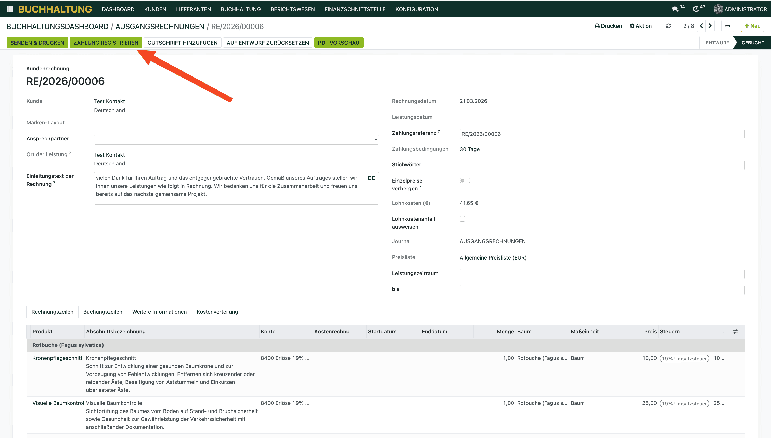Open the activities clock icon

pyautogui.click(x=696, y=9)
